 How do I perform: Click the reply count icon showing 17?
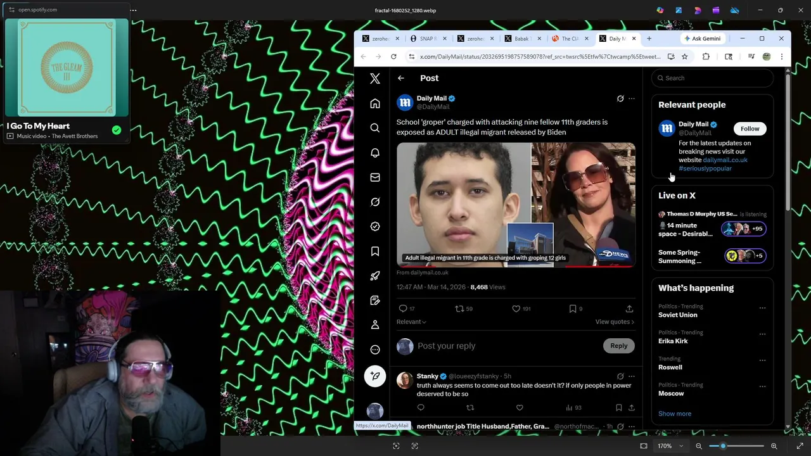pos(403,308)
